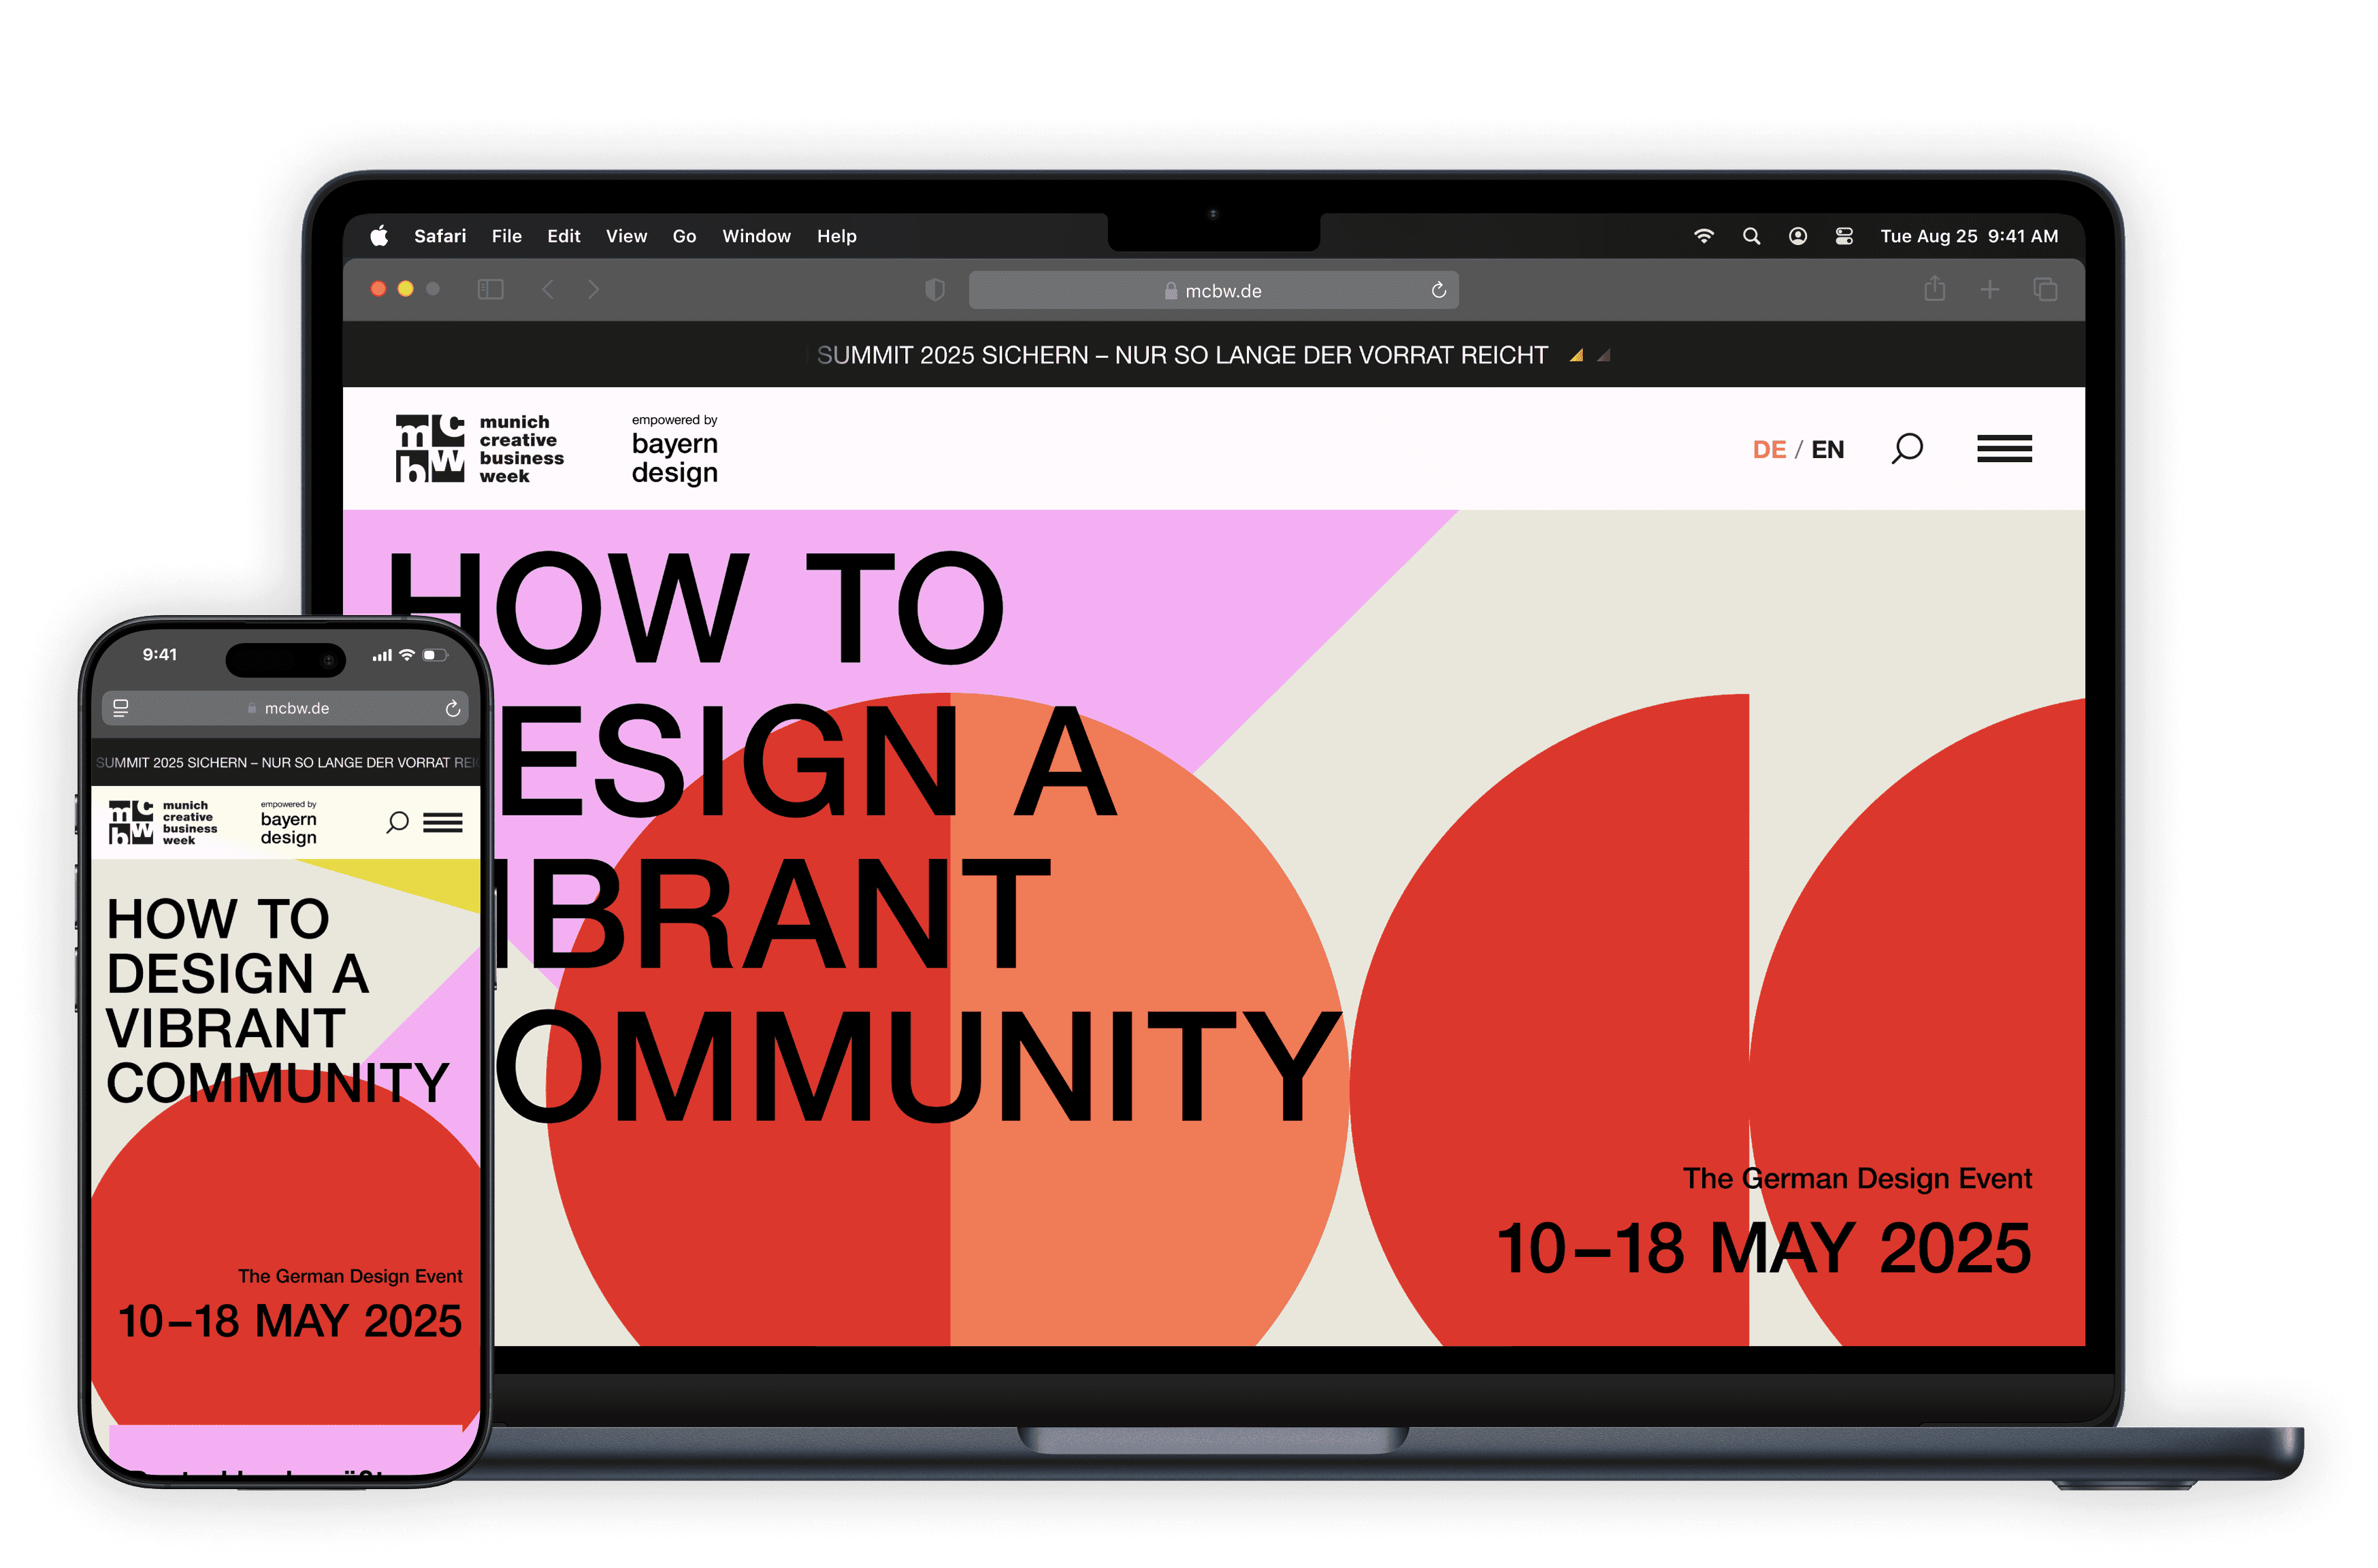Viewport: 2378px width, 1568px height.
Task: Open the hamburger menu on the phone site
Action: tap(442, 822)
